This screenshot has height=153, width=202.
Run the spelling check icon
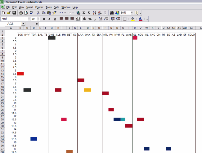32,13
